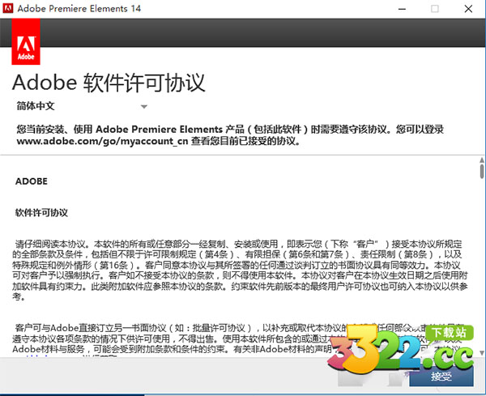Click the 接受 accept button
The width and height of the screenshot is (486, 396).
point(441,376)
